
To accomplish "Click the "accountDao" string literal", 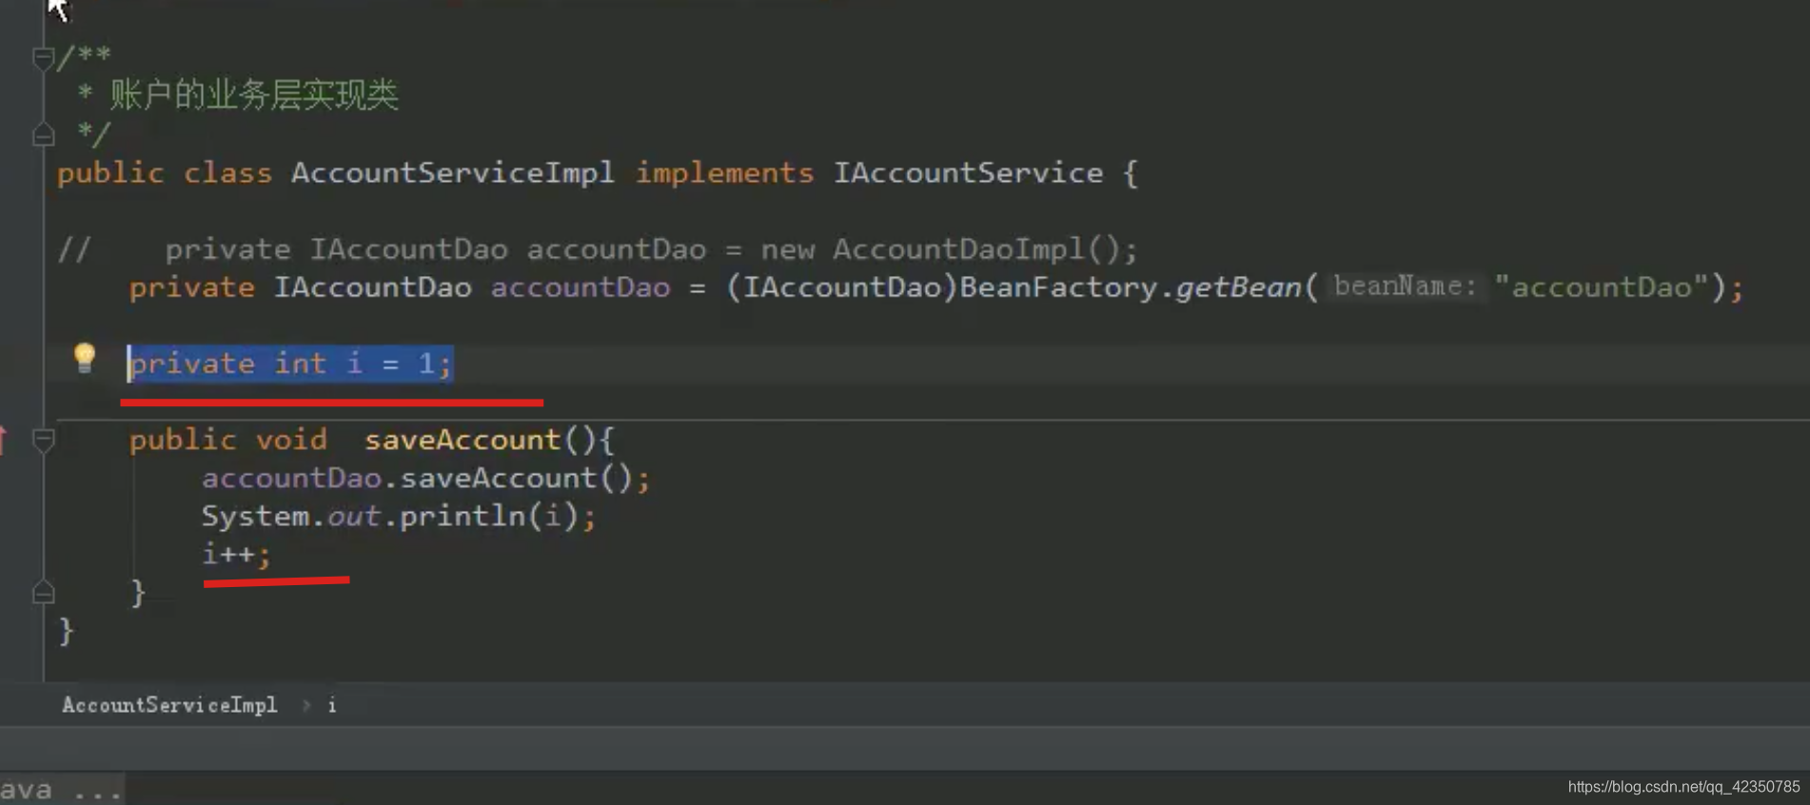I will (1602, 287).
